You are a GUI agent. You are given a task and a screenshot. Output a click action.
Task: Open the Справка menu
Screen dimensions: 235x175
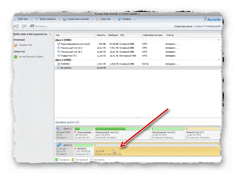126,19
